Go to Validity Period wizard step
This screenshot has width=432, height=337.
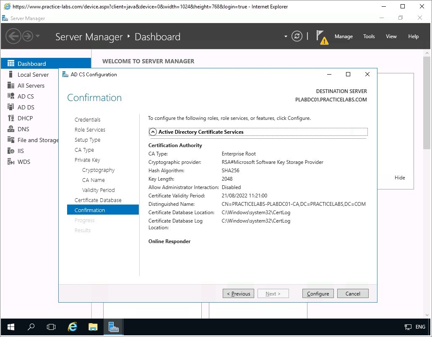click(99, 190)
